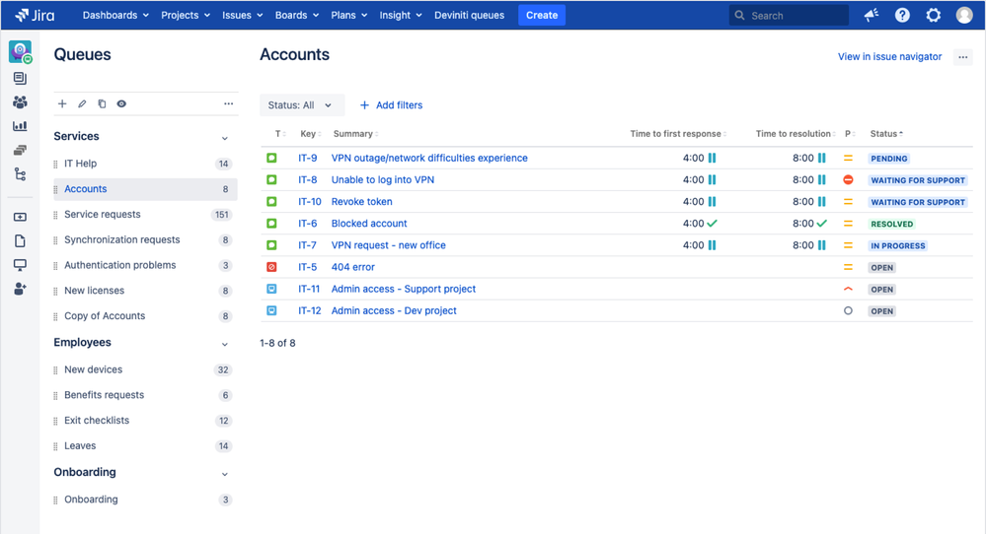Open the notifications megaphone icon
The height and width of the screenshot is (534, 986).
click(871, 15)
